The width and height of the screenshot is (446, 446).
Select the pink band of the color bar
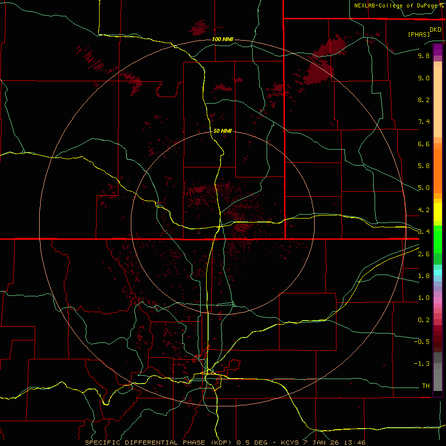click(x=438, y=300)
